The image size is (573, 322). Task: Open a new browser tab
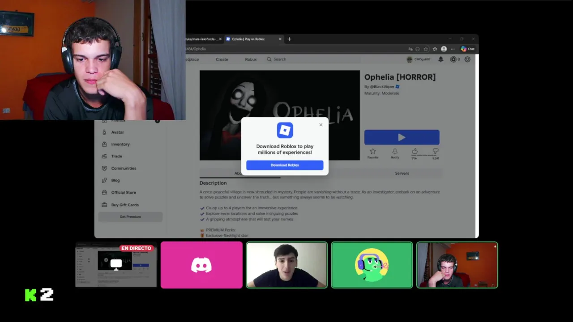[x=289, y=39]
